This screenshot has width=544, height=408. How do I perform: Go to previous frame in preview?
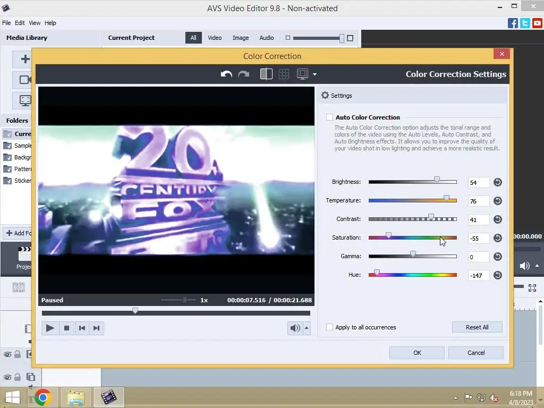pos(82,328)
